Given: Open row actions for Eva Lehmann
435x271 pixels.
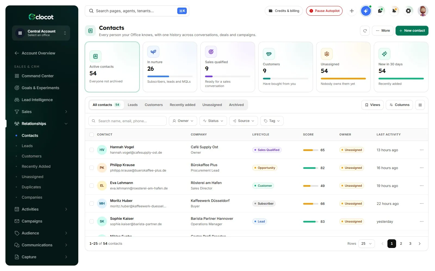Looking at the screenshot, I should (422, 186).
